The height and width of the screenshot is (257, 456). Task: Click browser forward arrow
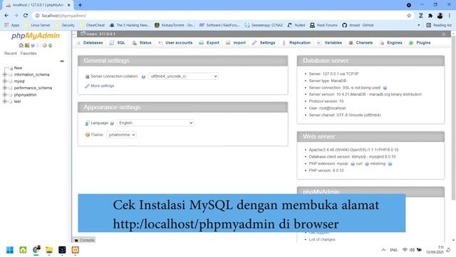click(x=16, y=16)
